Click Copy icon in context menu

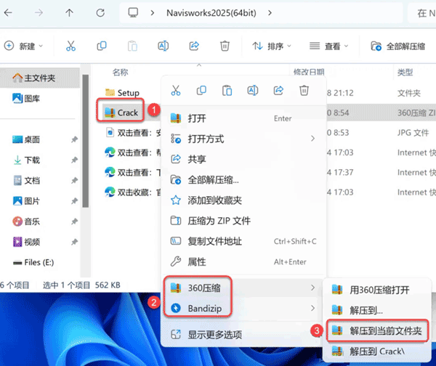tap(201, 91)
